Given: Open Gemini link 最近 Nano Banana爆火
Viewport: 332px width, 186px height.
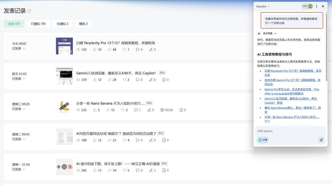Looking at the screenshot, I should click(x=293, y=110).
